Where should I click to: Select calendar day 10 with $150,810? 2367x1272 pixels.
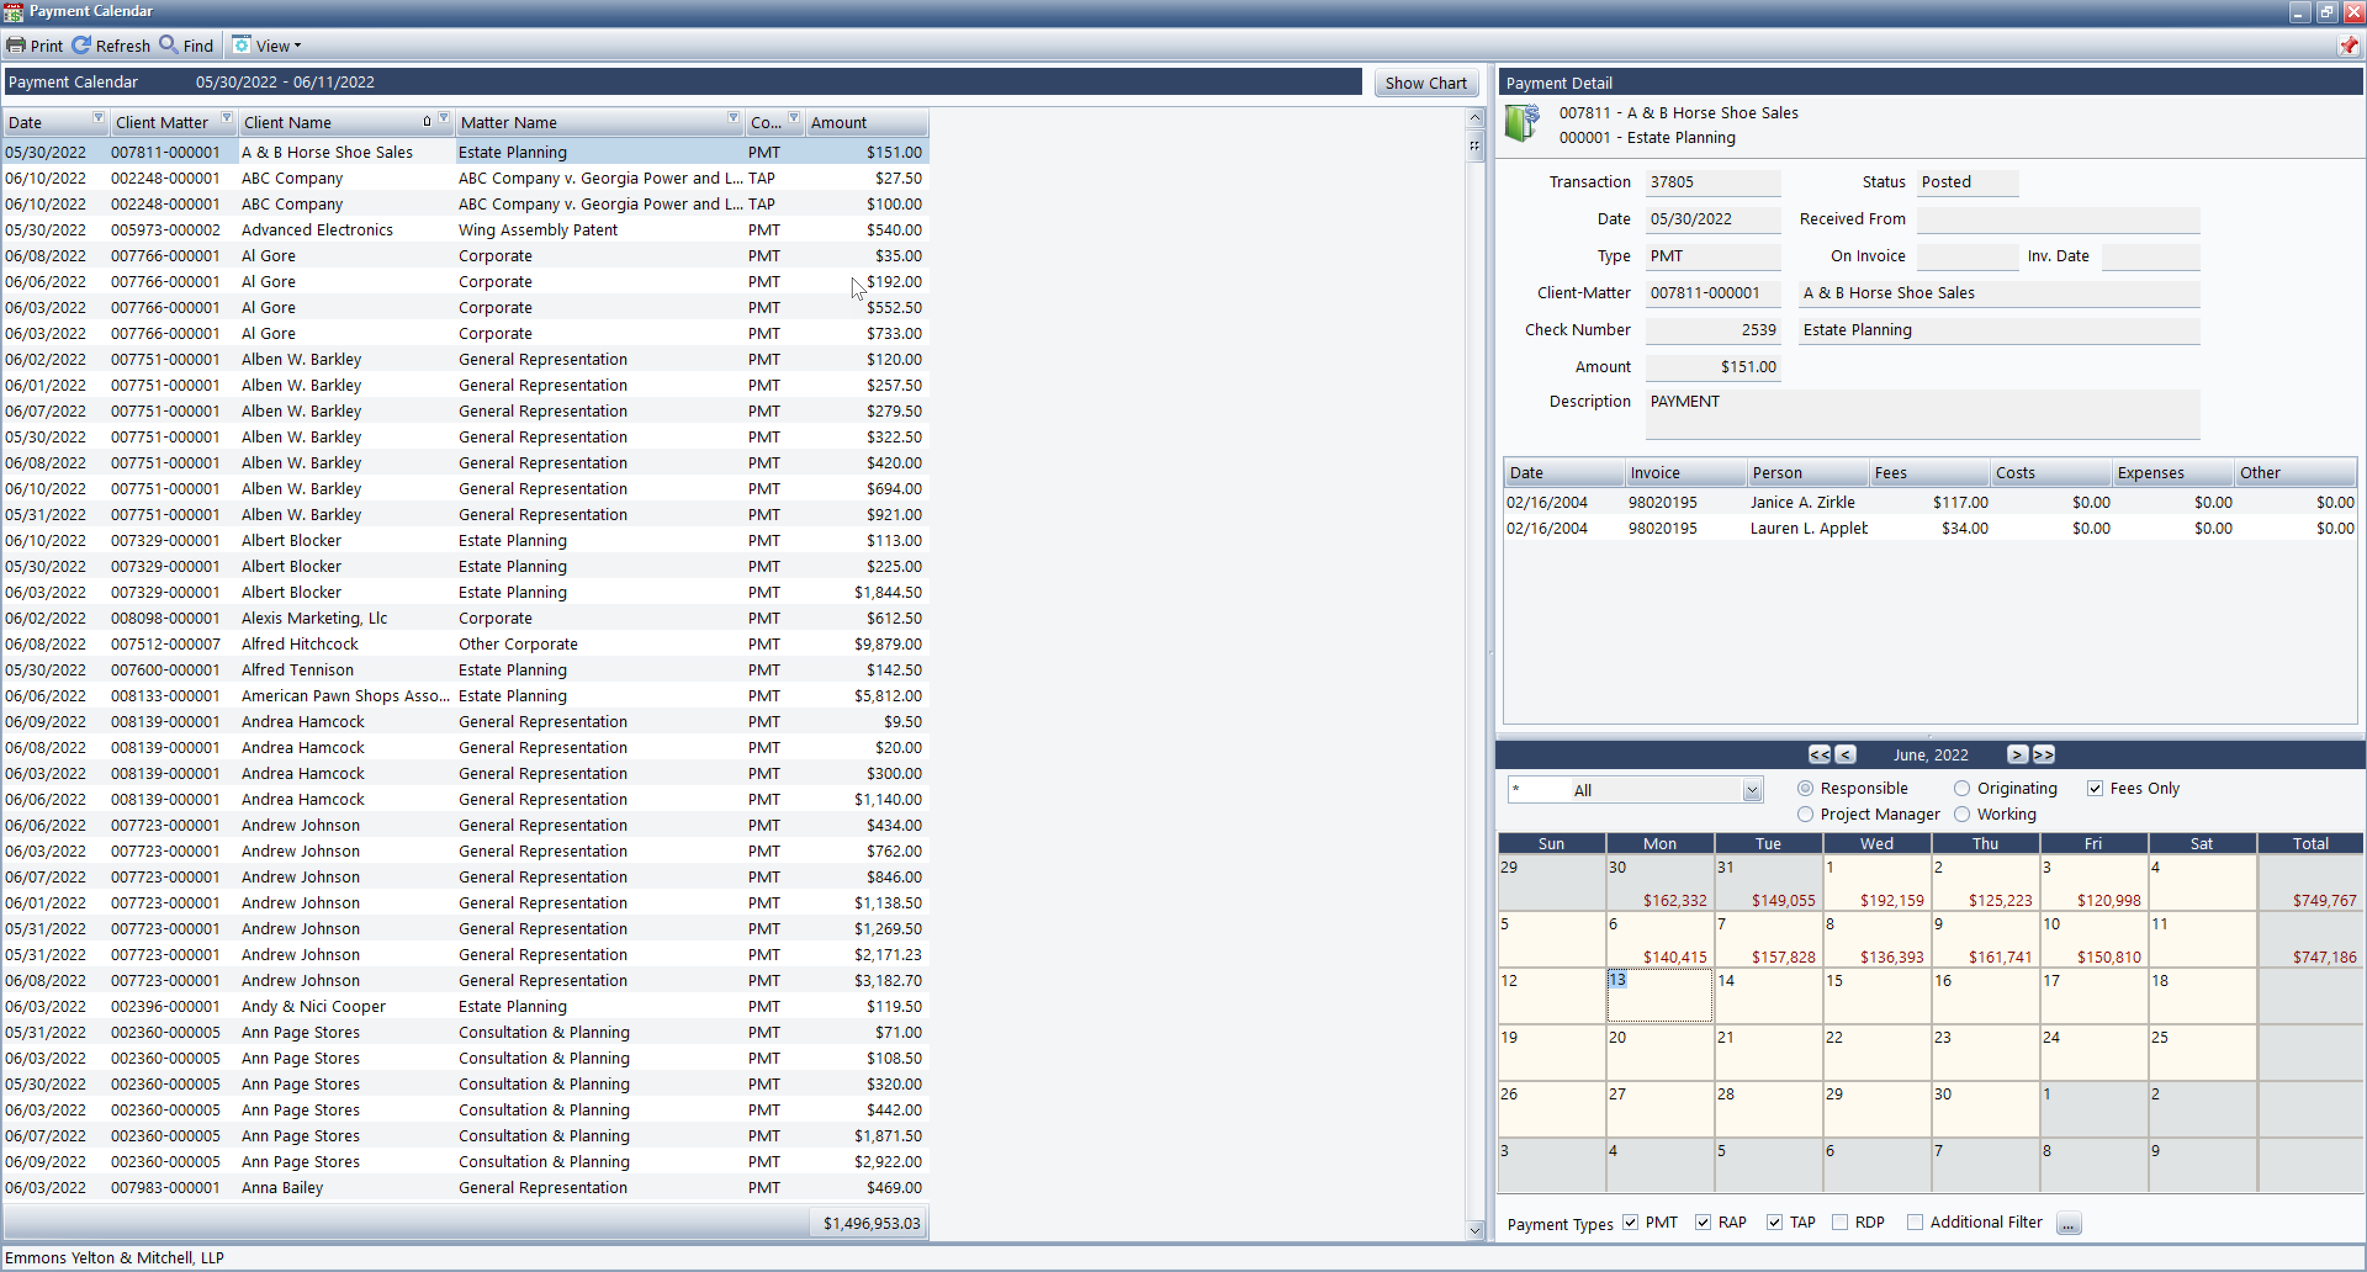pos(2093,940)
